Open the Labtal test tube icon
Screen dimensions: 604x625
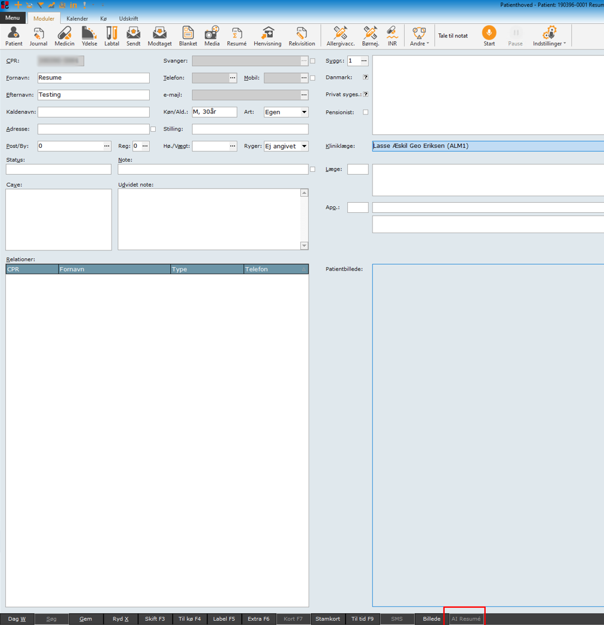[112, 36]
